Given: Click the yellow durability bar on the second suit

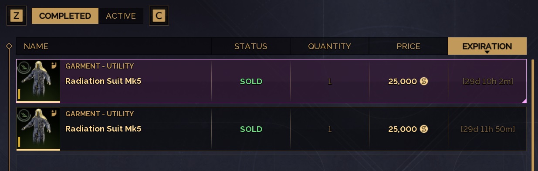Looking at the screenshot, I should tap(19, 141).
